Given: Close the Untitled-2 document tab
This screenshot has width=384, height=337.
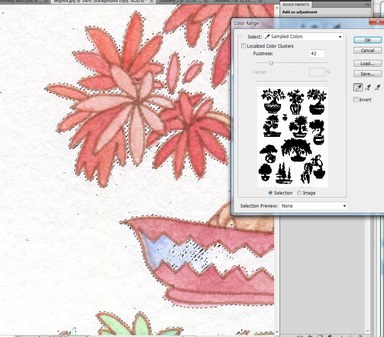Looking at the screenshot, I should [x=260, y=1].
